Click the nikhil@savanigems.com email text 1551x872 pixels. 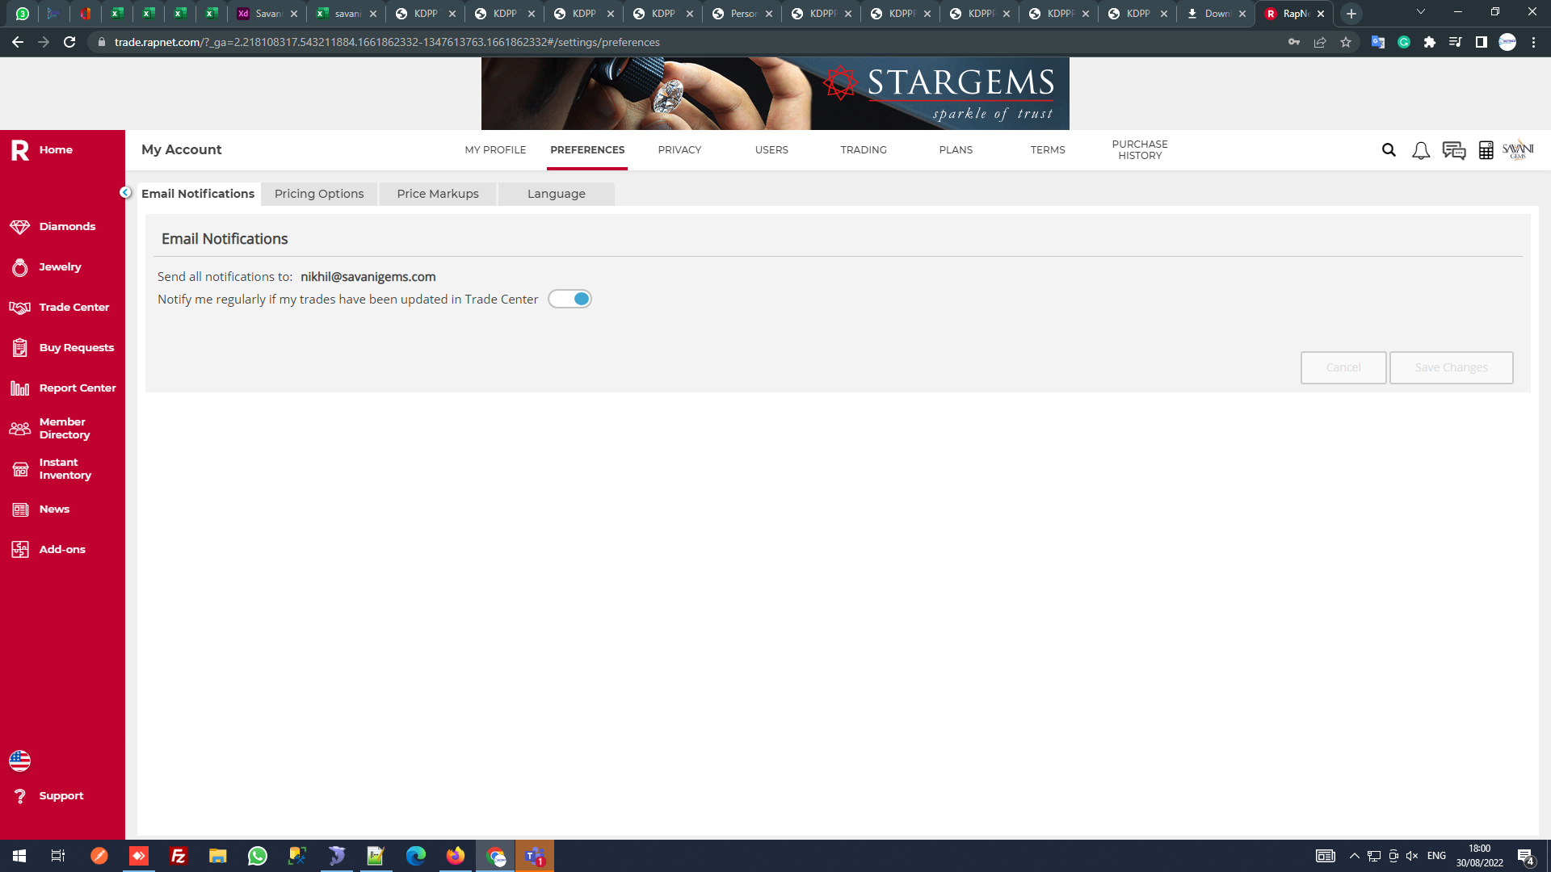click(x=368, y=277)
